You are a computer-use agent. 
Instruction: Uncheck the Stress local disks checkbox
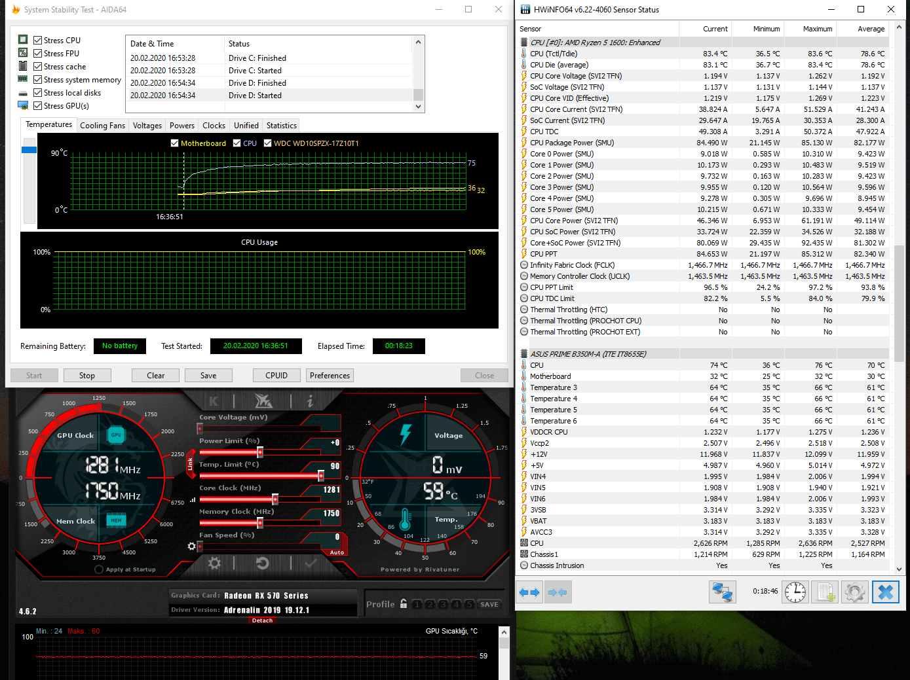[38, 92]
